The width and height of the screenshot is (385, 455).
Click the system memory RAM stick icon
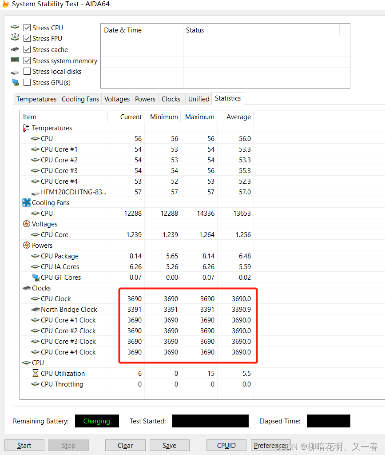[15, 60]
